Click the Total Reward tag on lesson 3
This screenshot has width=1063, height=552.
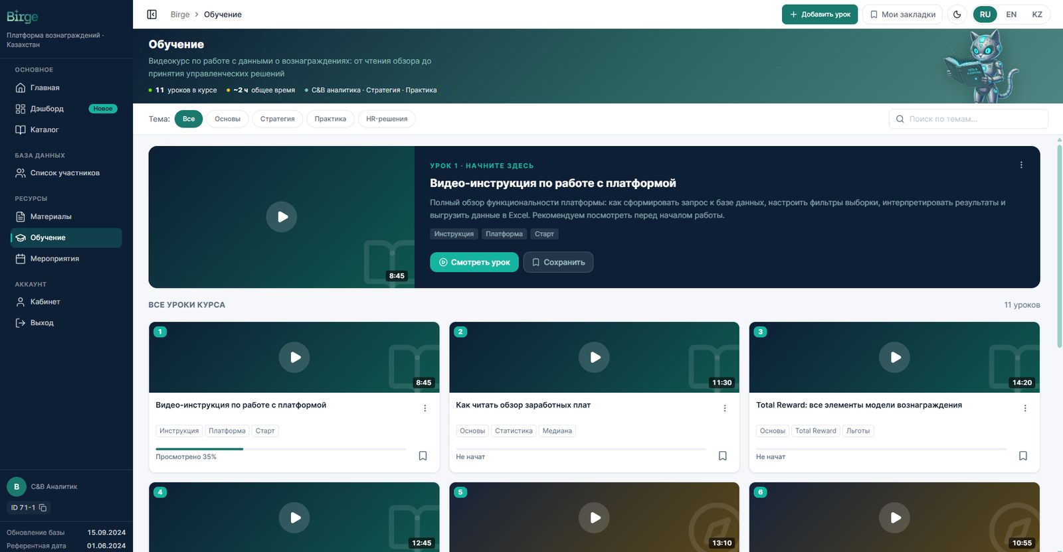[815, 431]
